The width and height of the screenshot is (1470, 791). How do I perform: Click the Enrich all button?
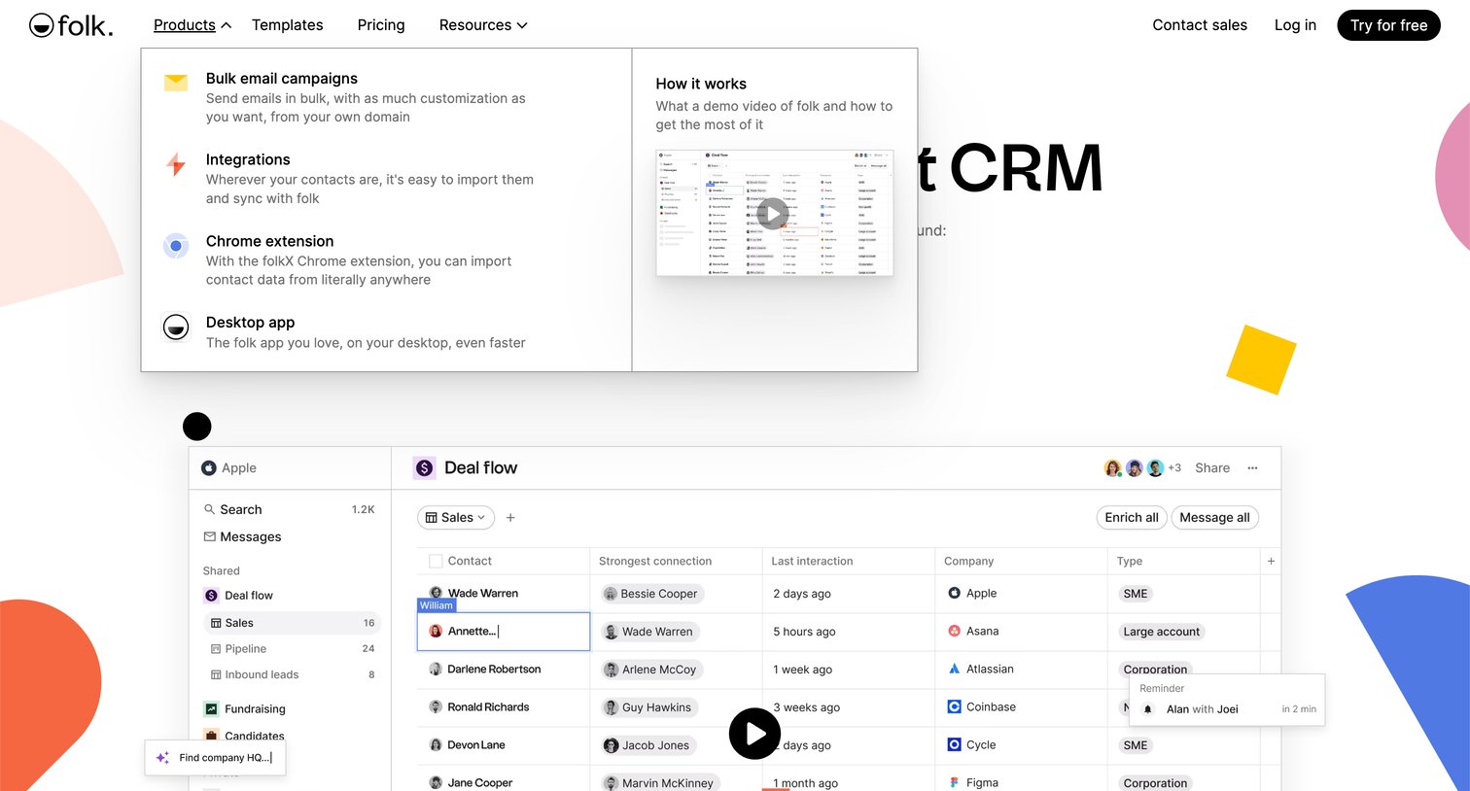click(1132, 518)
